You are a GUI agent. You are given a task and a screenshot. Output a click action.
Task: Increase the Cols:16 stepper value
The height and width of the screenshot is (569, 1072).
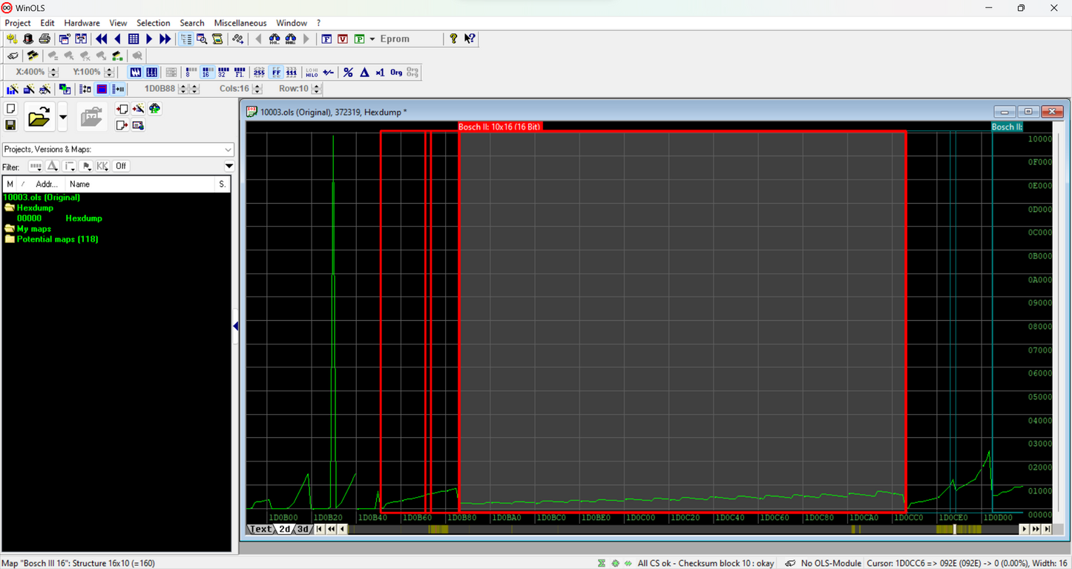[257, 86]
